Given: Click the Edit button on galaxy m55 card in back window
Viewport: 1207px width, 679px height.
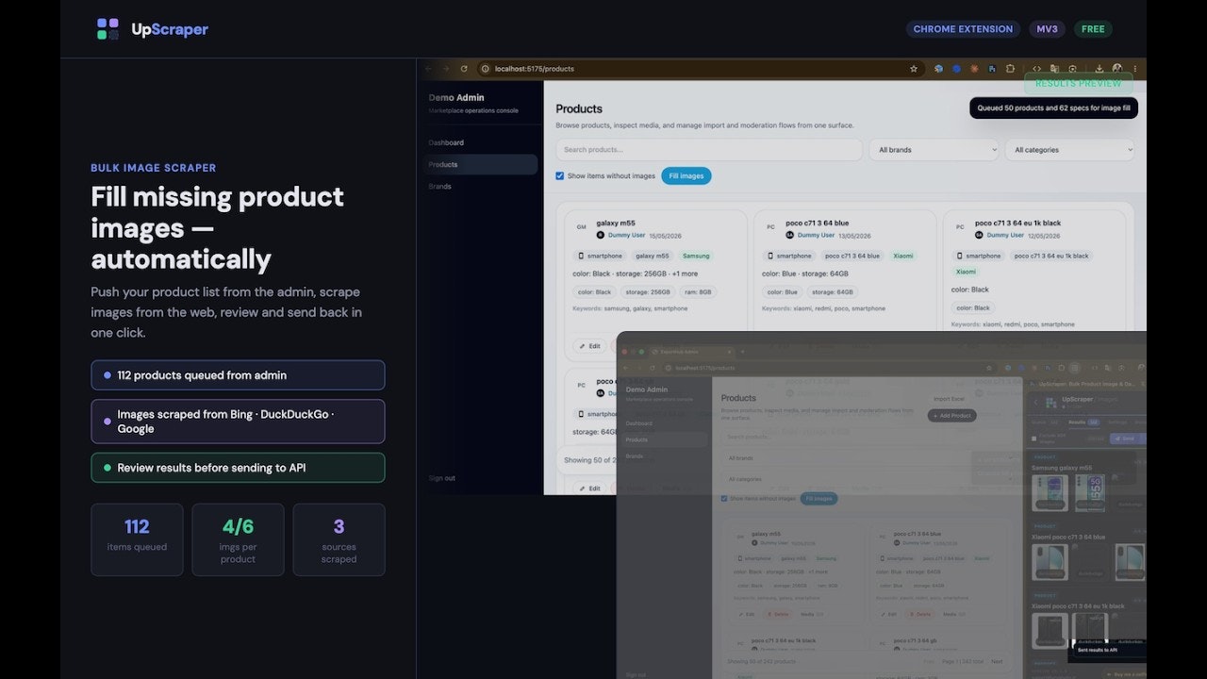Looking at the screenshot, I should coord(589,346).
